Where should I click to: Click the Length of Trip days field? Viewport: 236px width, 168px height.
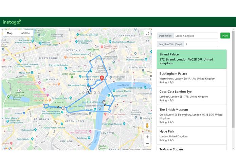(201, 44)
